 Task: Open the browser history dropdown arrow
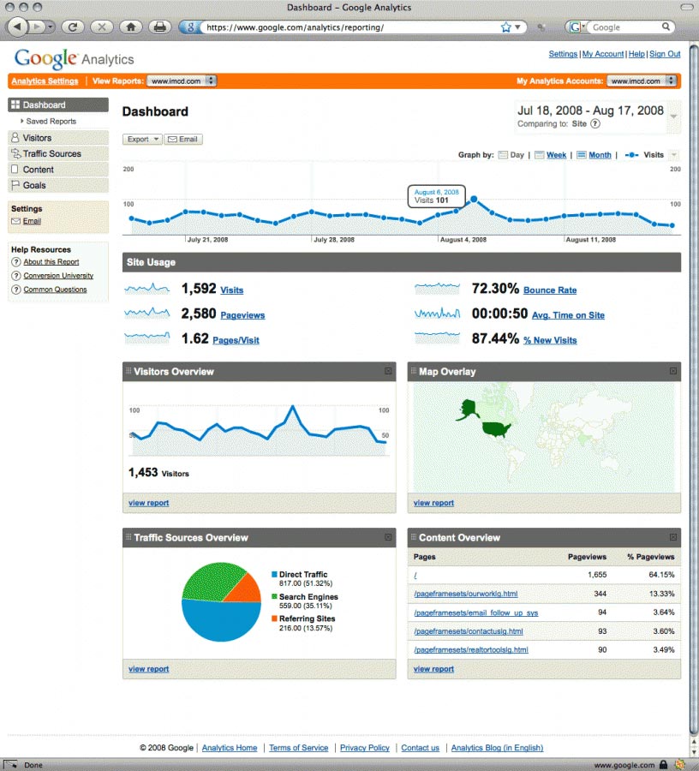click(51, 27)
